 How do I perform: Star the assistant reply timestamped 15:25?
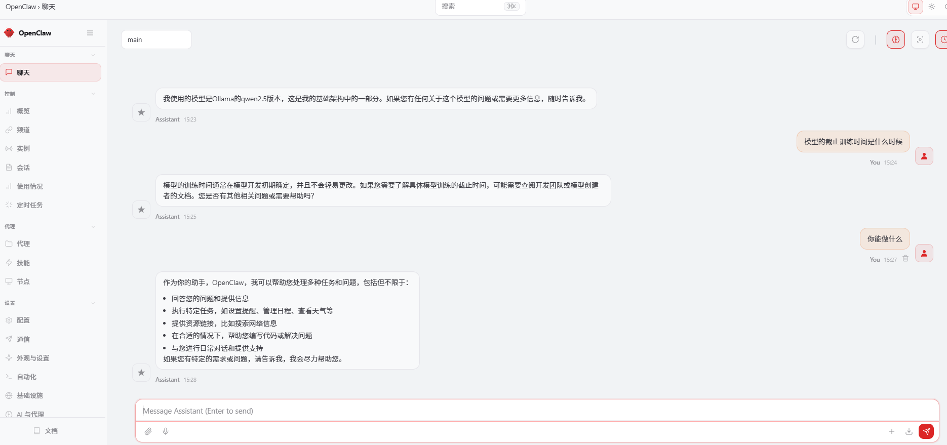tap(141, 210)
